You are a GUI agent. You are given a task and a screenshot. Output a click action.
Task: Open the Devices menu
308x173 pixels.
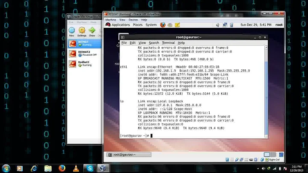(133, 20)
